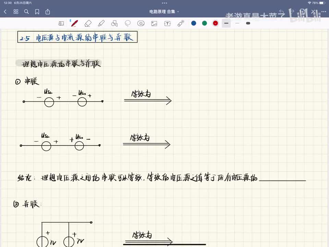Choose the blue pen color

(x=194, y=23)
